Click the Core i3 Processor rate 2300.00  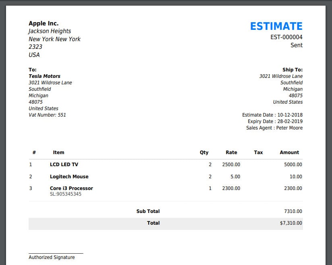(x=231, y=188)
